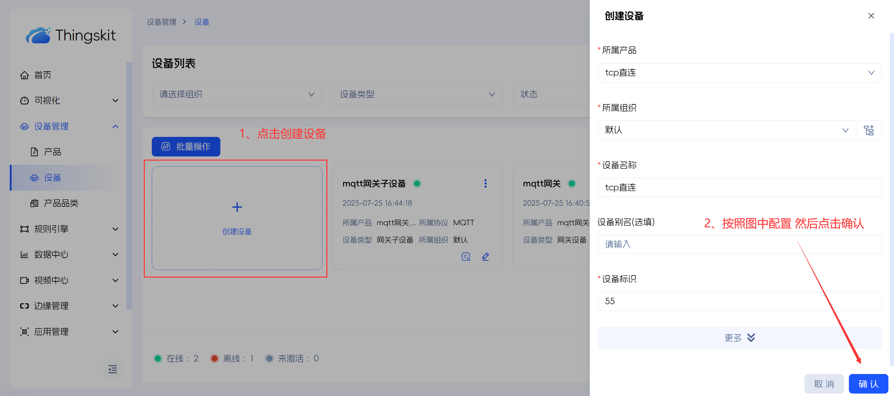Viewport: 894px width, 396px height.
Task: Click the Thingskit cloud logo
Action: pos(38,35)
